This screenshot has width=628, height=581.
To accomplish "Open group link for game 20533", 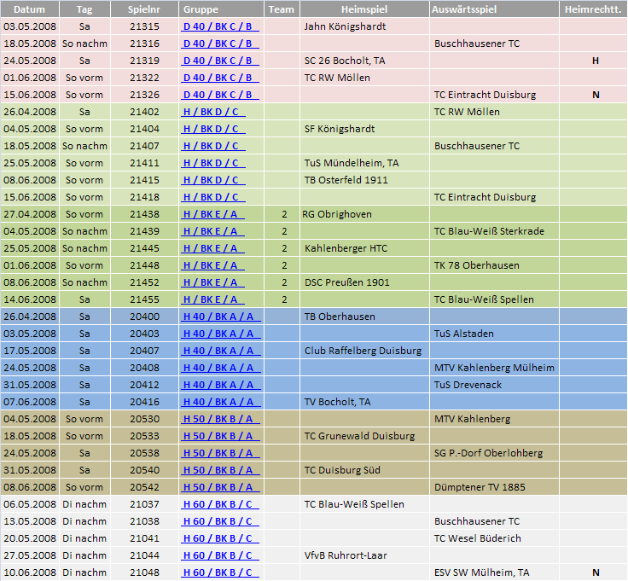I will pos(221,436).
